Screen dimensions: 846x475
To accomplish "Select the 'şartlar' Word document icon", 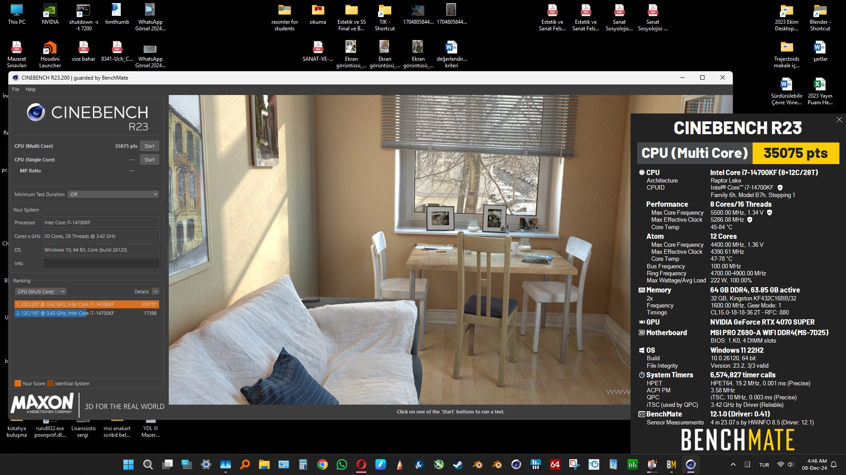I will tap(820, 51).
